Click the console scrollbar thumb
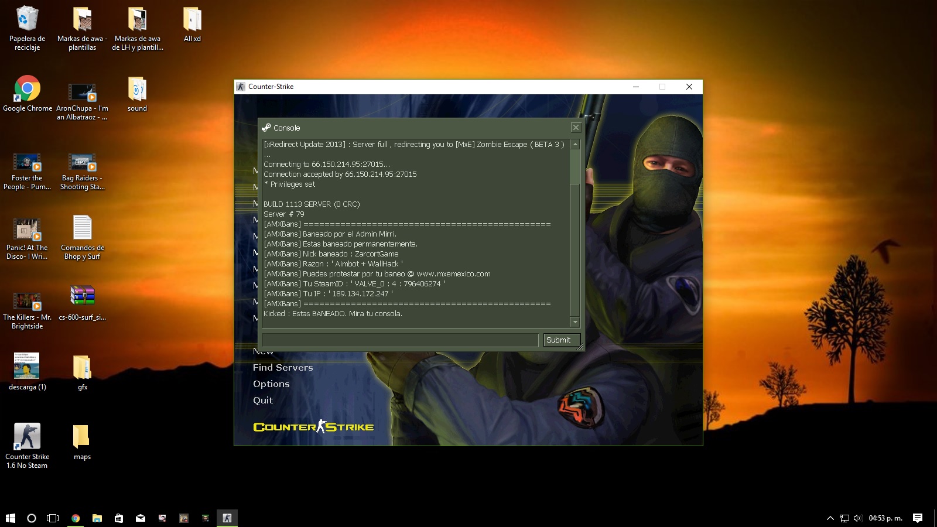Image resolution: width=937 pixels, height=527 pixels. [x=575, y=167]
